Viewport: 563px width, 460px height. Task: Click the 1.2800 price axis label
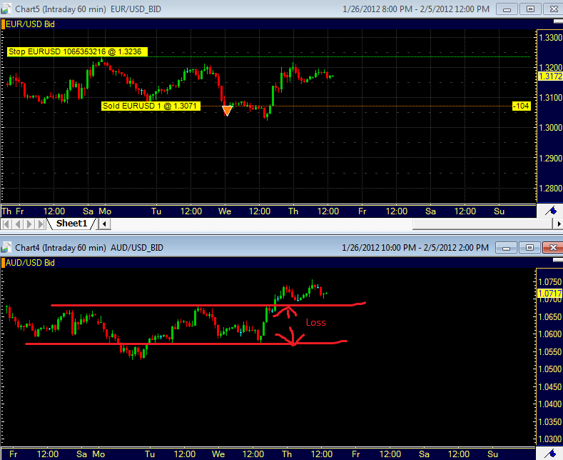(x=550, y=188)
